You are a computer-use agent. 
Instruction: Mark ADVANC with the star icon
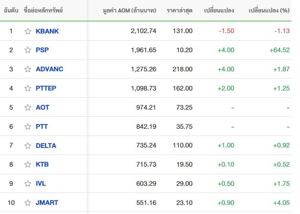coord(28,69)
